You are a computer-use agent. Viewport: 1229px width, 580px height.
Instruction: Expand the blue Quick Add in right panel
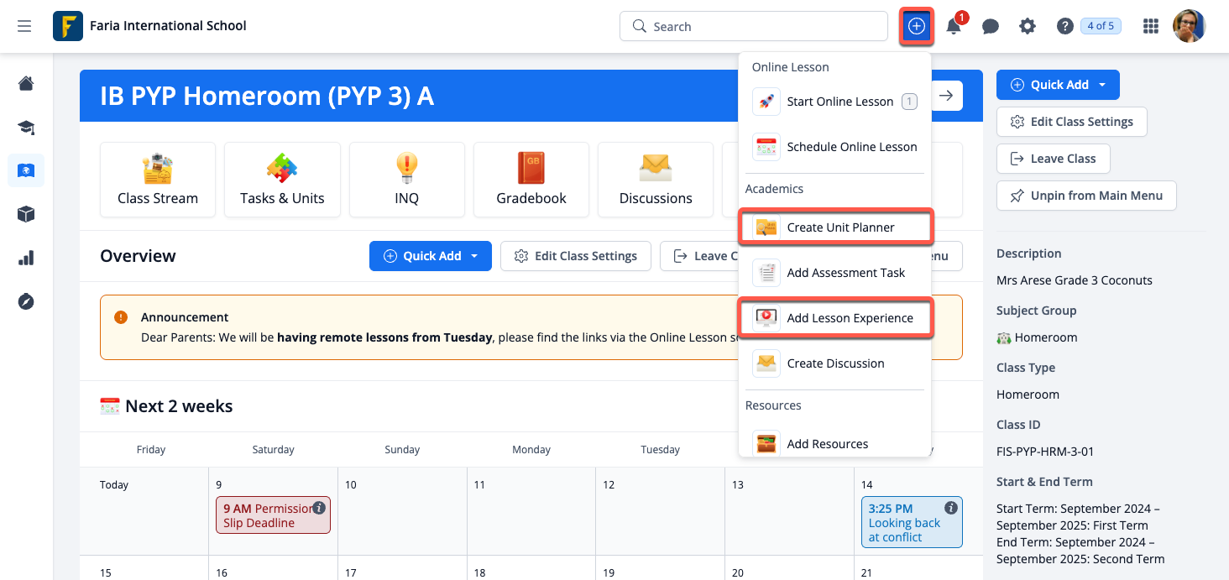click(1058, 85)
